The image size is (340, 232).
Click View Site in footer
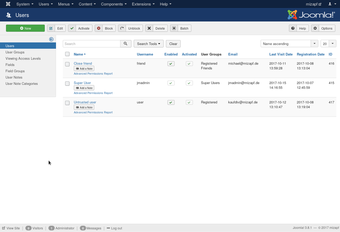(11, 228)
